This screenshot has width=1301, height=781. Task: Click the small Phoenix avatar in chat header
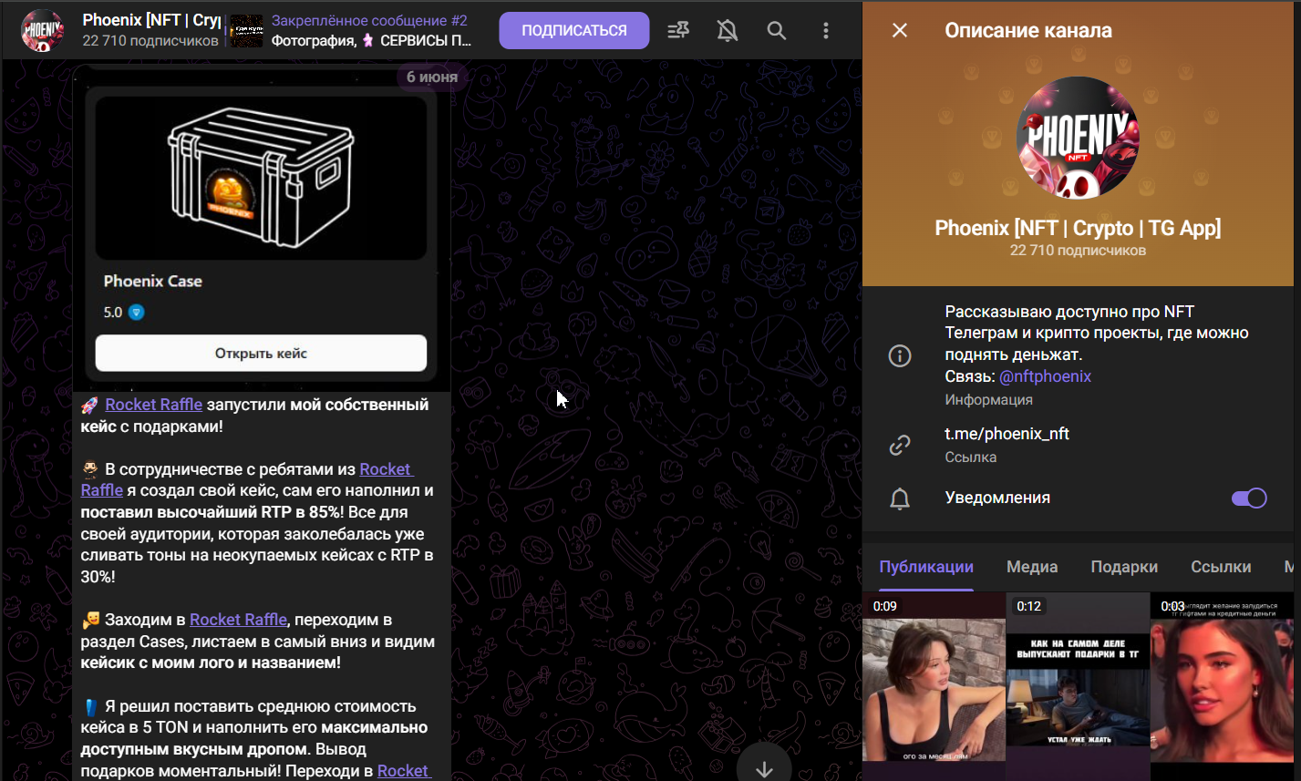42,31
